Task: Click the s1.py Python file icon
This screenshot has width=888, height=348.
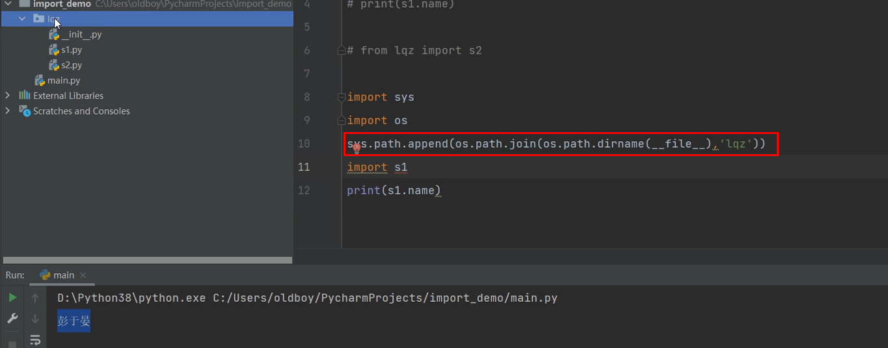Action: click(55, 50)
